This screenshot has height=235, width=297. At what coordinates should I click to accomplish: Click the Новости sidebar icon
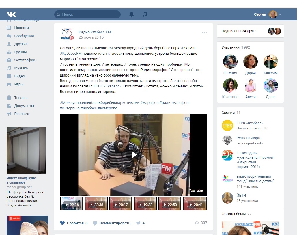point(9,28)
